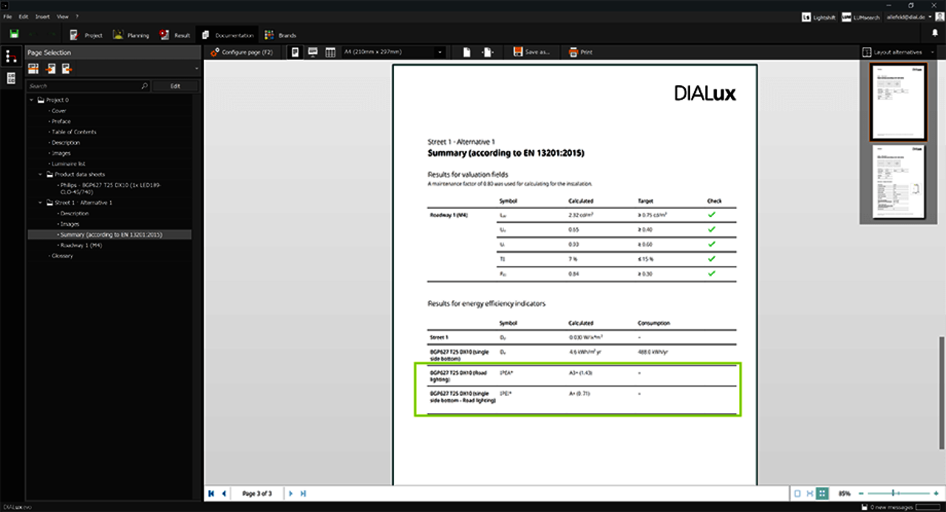
Task: Select the second page thumbnail
Action: [898, 182]
